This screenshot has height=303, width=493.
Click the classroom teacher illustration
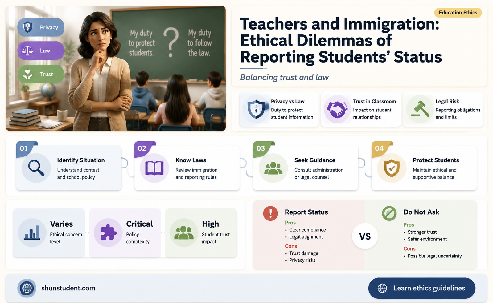tap(116, 68)
